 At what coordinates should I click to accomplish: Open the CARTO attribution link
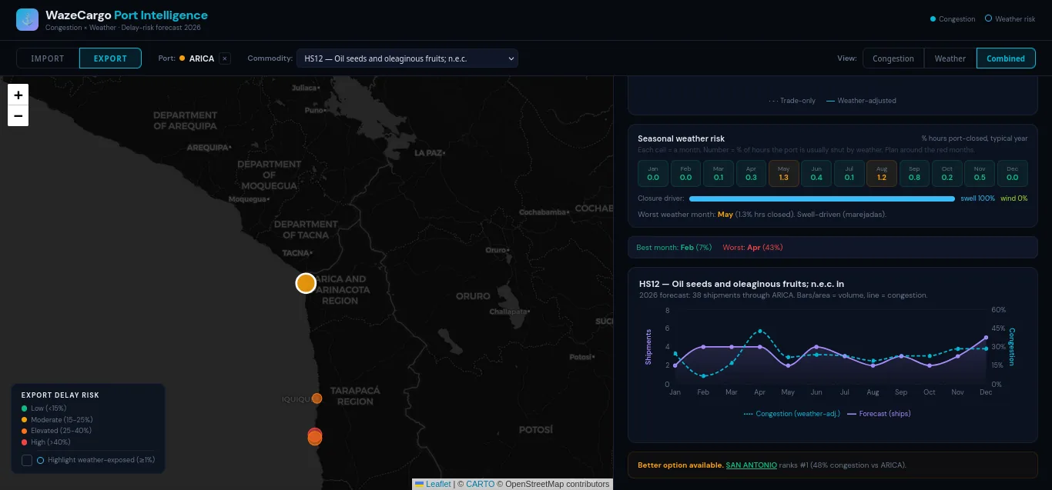click(x=480, y=484)
